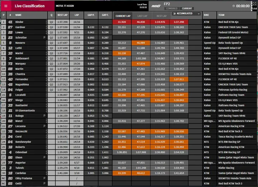This screenshot has height=187, width=258.
Task: Click Tulovic's 4/18 lap count
Action: 77,168
